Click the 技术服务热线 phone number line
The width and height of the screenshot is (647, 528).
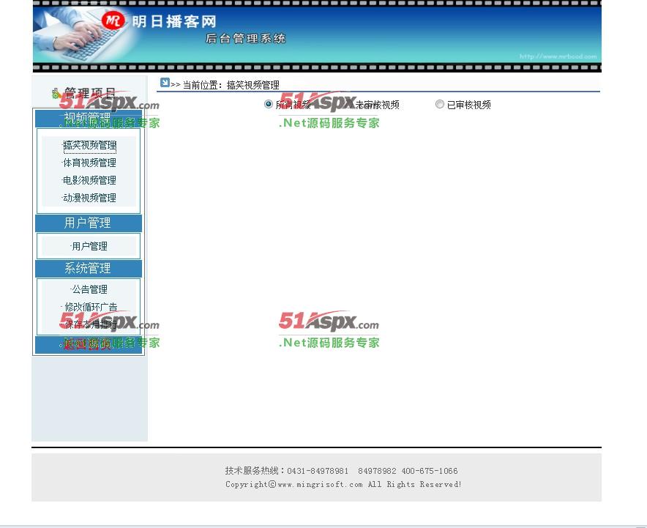point(341,471)
